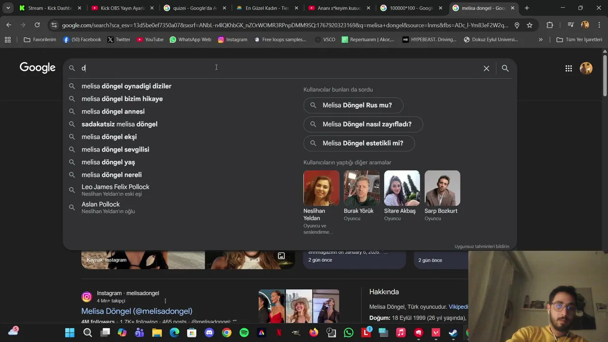608x342 pixels.
Task: Open the Instagram bookmark
Action: click(232, 39)
